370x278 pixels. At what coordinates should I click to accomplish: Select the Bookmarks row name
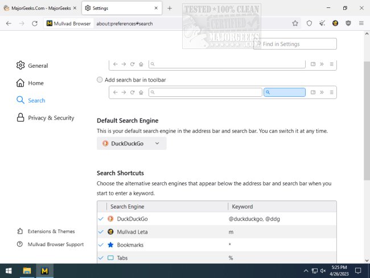coord(130,245)
